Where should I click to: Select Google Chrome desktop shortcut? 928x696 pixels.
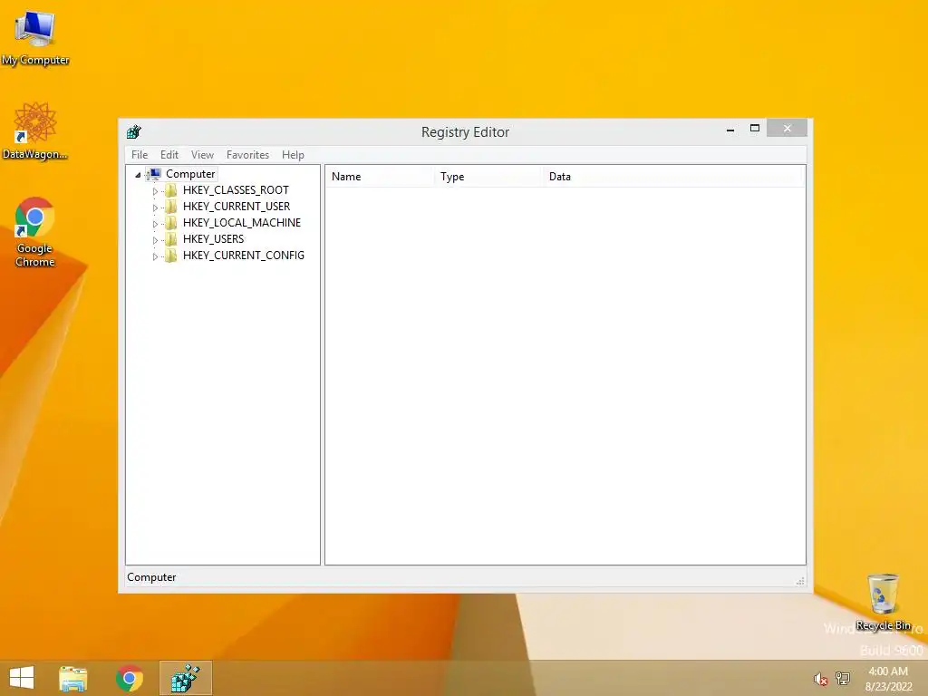click(35, 232)
